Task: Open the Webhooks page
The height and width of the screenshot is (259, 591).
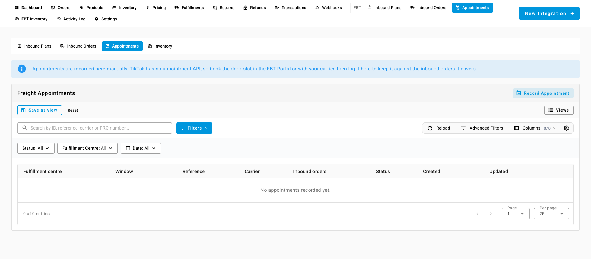Action: coord(328,8)
